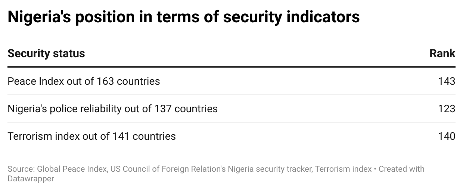
Task: Click divider between police reliability and Terrorism index rows
Action: [x=232, y=122]
